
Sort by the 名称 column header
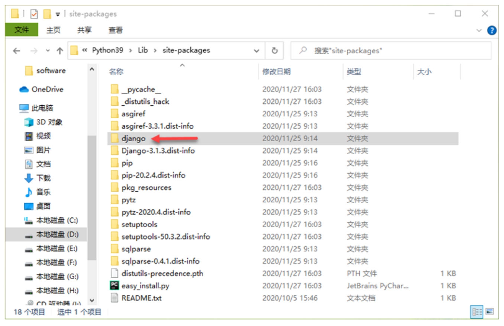(116, 72)
